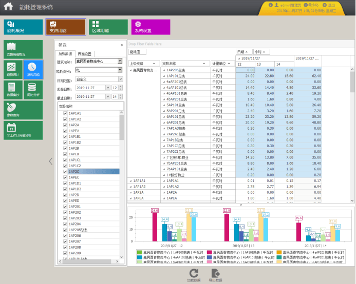Switch to the 加载数据 tab
356x284 pixels.
tap(65, 54)
